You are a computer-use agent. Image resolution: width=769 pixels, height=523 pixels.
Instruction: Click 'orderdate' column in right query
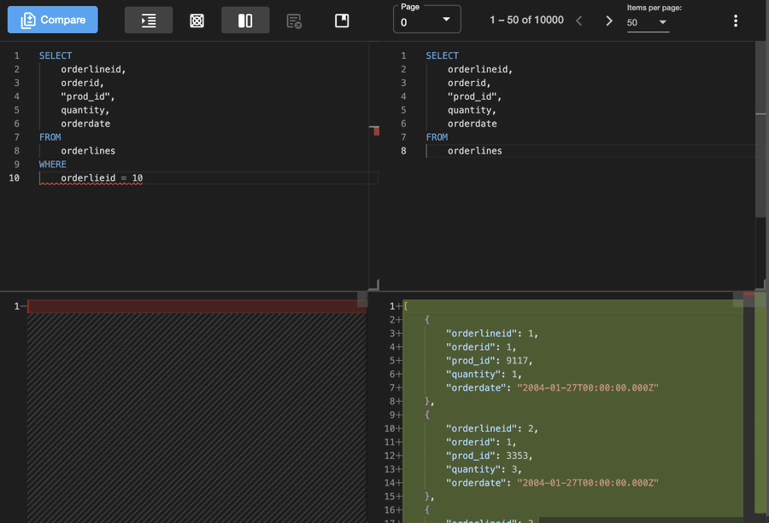(472, 124)
